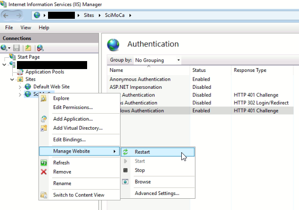Select Advanced Settings in the submenu
Image resolution: width=299 pixels, height=210 pixels.
pyautogui.click(x=157, y=193)
